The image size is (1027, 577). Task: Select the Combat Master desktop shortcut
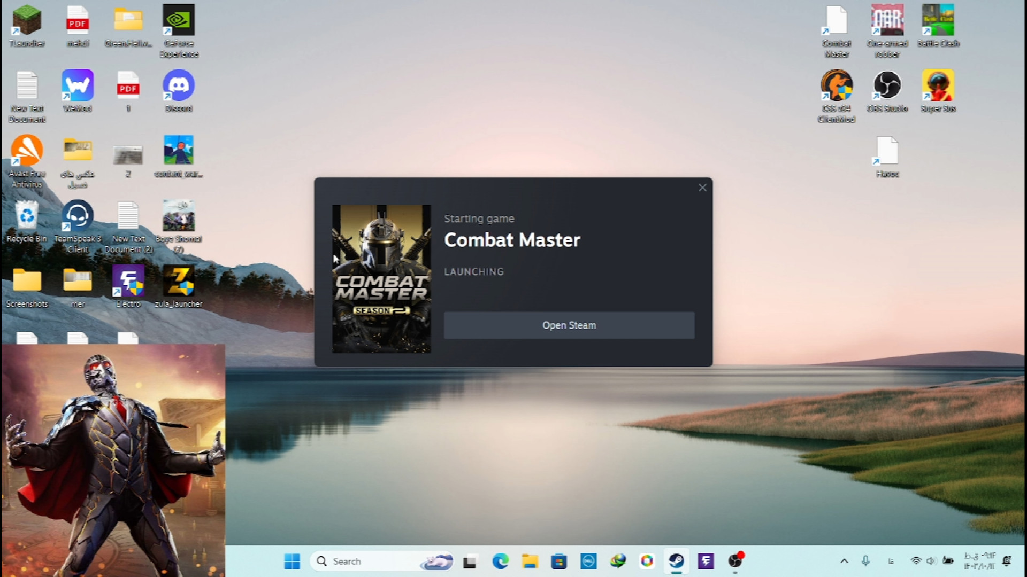[837, 31]
